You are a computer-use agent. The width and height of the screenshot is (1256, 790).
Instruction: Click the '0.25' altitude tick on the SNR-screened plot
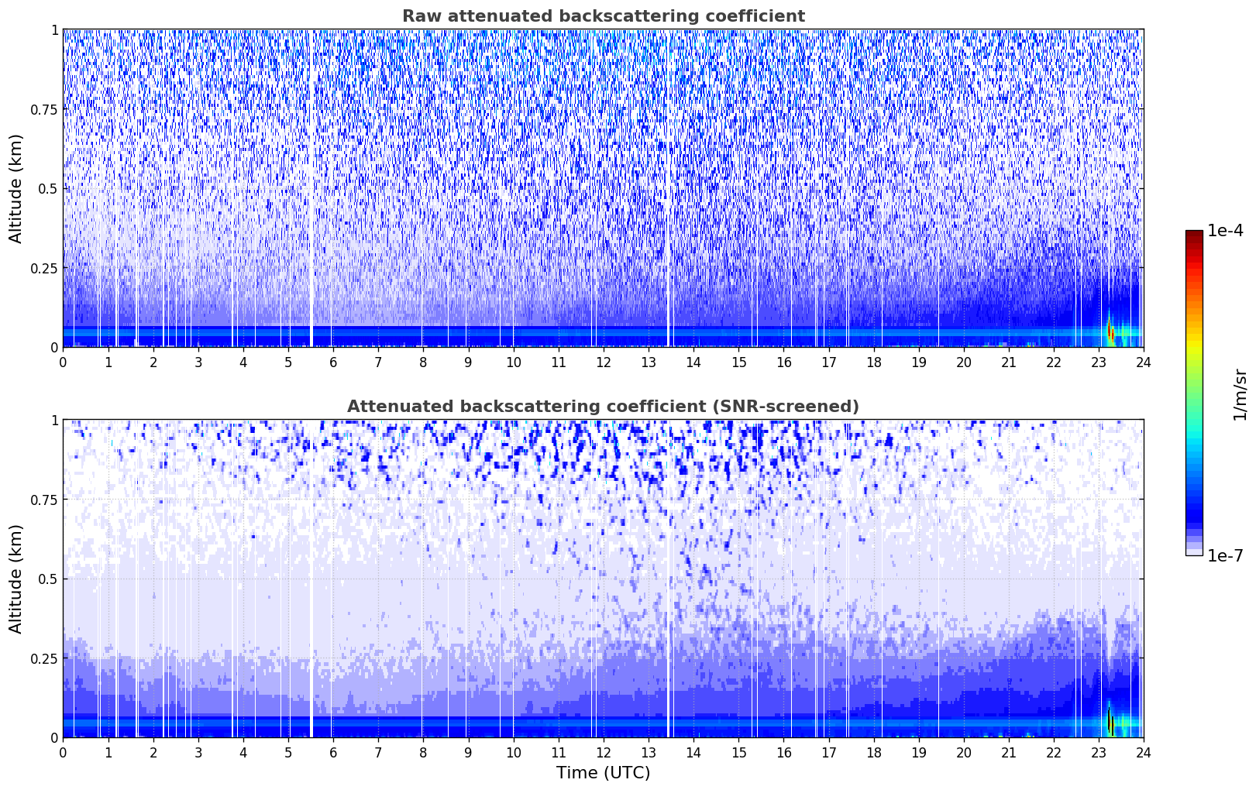[x=44, y=658]
